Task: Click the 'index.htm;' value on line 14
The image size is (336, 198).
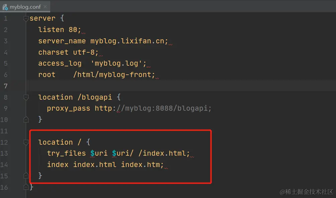Action: click(142, 165)
